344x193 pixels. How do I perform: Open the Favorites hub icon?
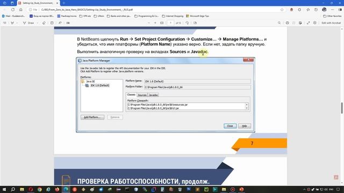(x=308, y=10)
